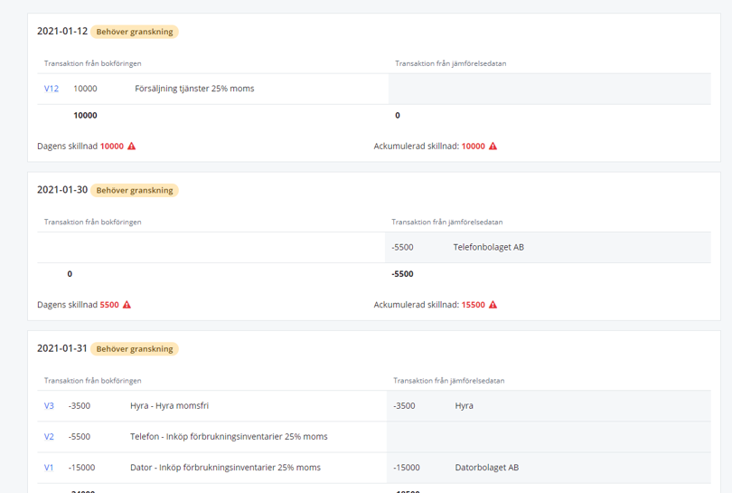
Task: Click the 2021-01-12 date heading
Action: tap(62, 32)
